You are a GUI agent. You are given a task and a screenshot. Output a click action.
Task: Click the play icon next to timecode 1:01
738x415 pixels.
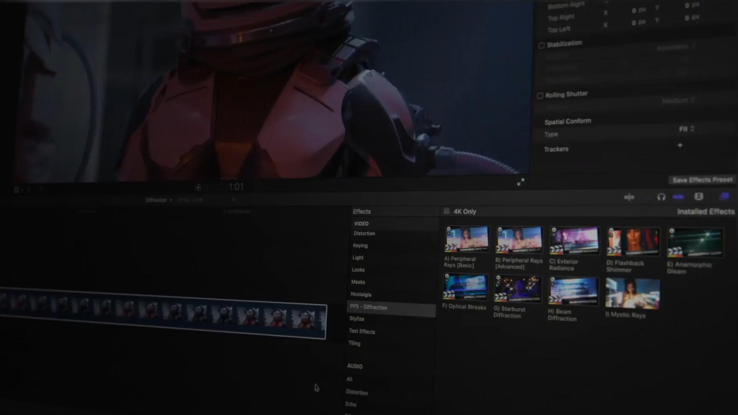tap(198, 187)
